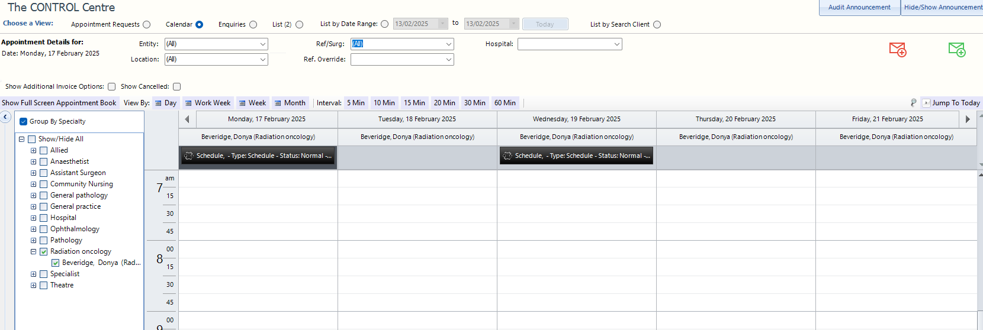Image resolution: width=983 pixels, height=330 pixels.
Task: Switch calendar to Day view
Action: [x=166, y=103]
